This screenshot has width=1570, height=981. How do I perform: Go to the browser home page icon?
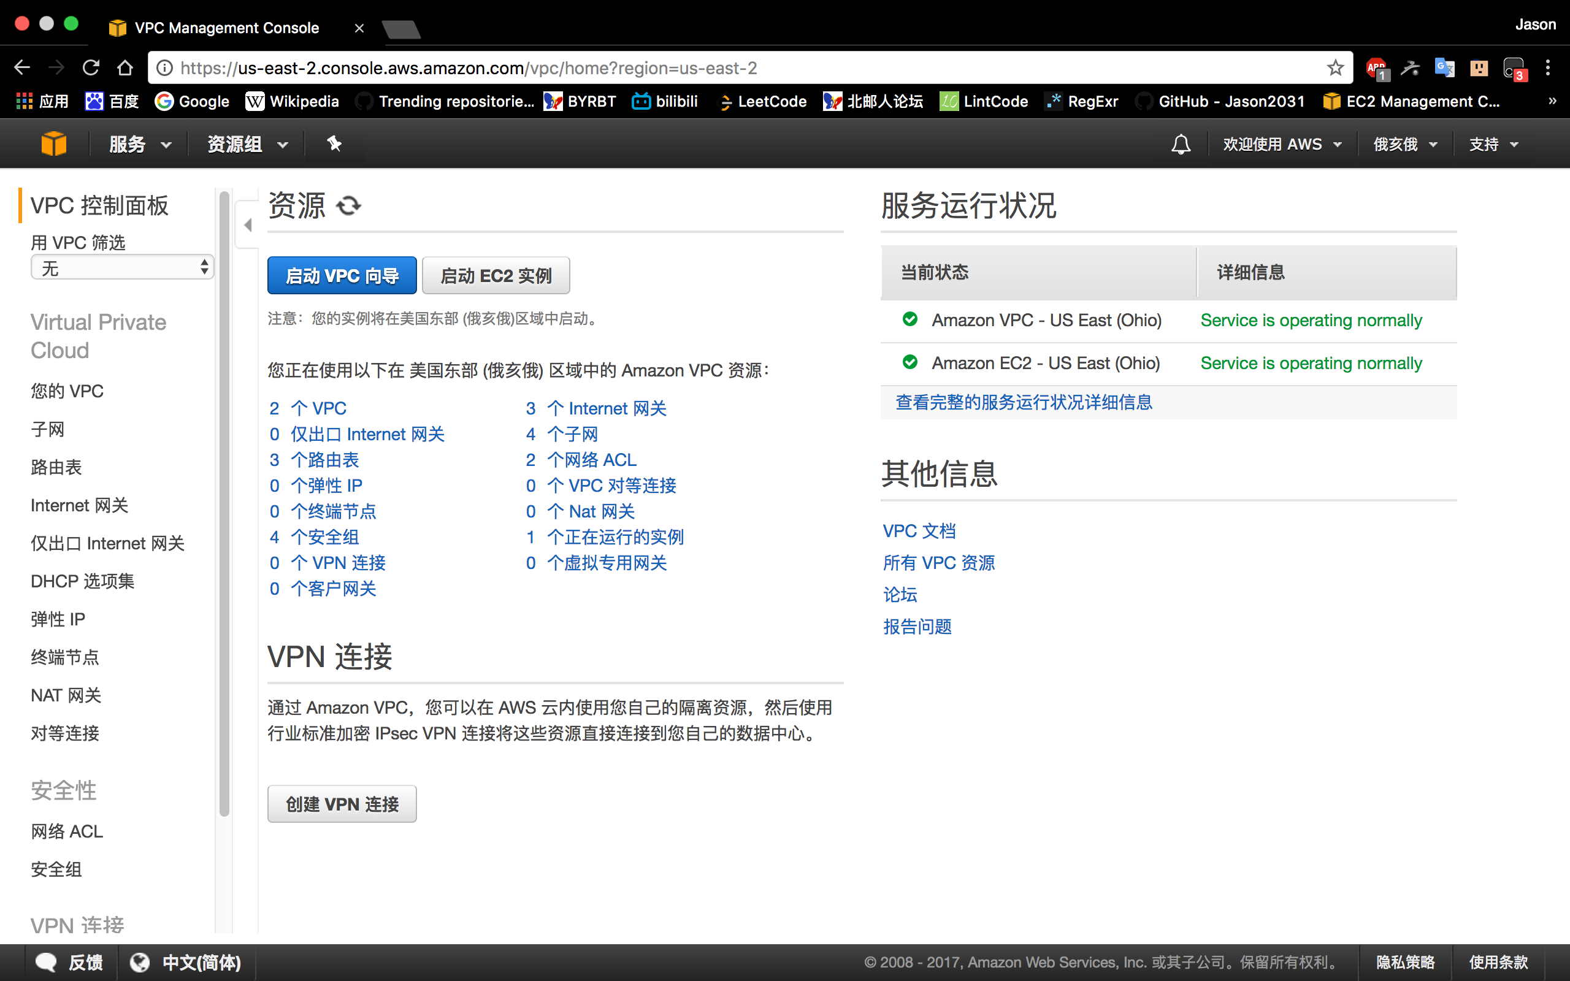125,67
